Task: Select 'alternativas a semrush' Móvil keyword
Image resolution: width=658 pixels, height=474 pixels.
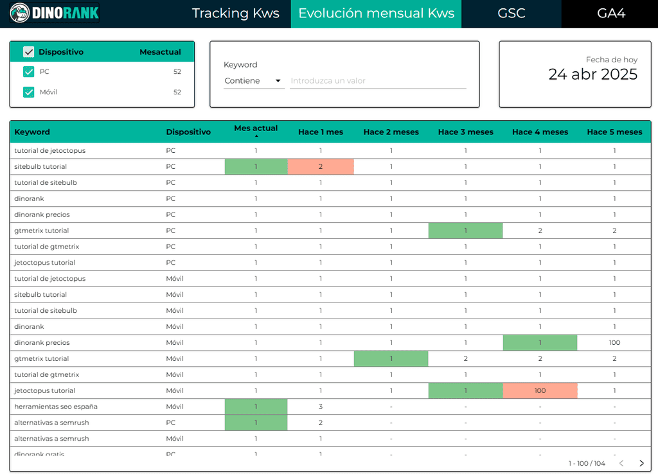Action: [x=51, y=438]
